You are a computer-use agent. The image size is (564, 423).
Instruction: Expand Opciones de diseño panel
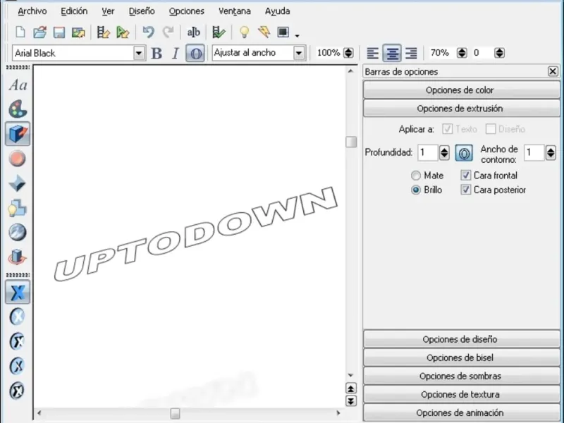[462, 339]
